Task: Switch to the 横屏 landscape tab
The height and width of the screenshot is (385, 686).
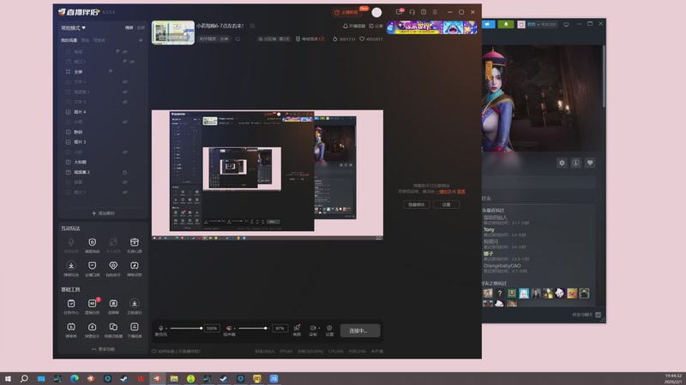Action: (x=129, y=27)
